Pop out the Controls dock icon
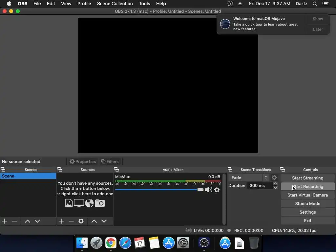The width and height of the screenshot is (336, 252). [283, 170]
